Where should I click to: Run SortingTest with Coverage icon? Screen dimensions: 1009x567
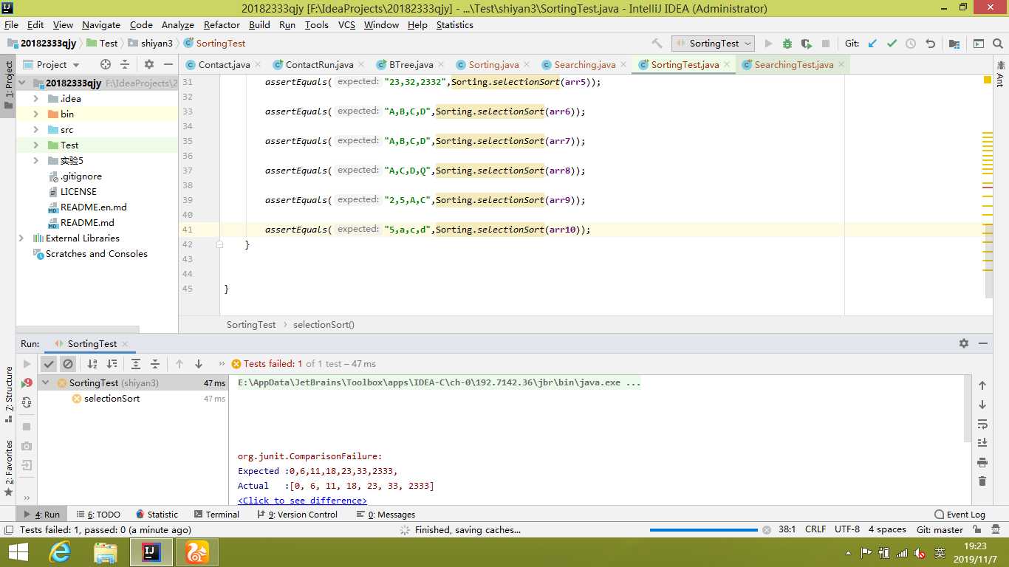click(x=807, y=44)
